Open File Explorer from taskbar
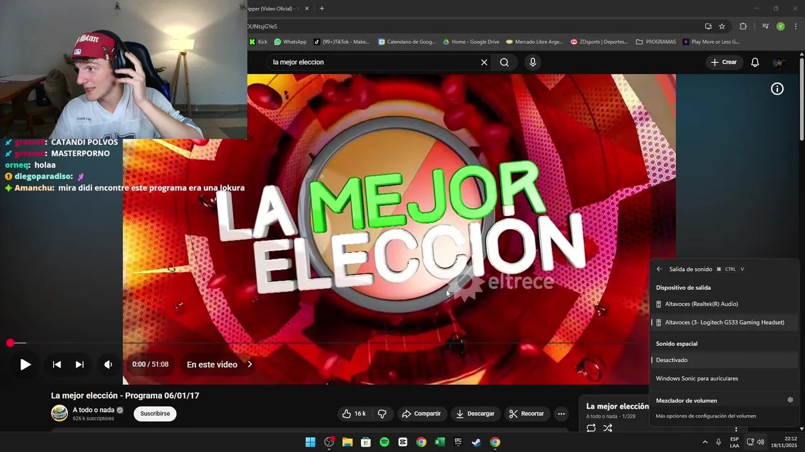The width and height of the screenshot is (805, 452). click(x=347, y=442)
